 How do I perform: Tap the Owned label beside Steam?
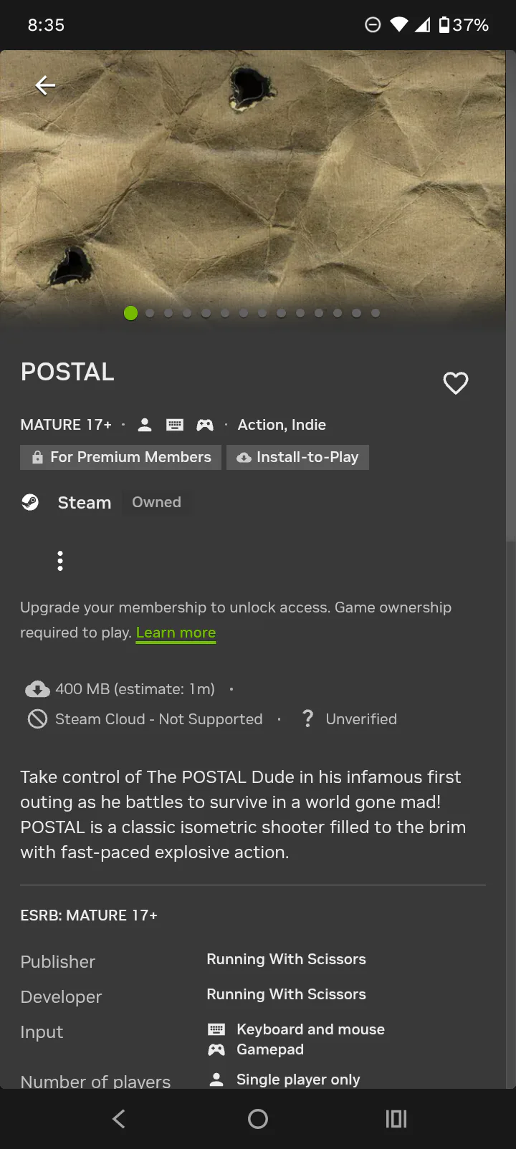tap(156, 502)
